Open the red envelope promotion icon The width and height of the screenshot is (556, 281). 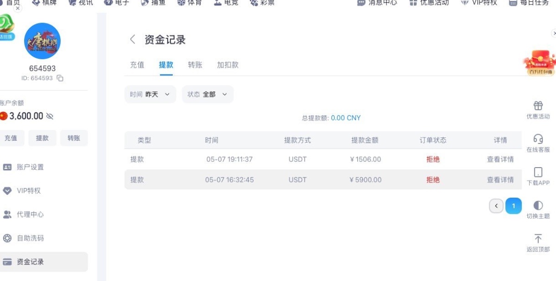coord(539,62)
